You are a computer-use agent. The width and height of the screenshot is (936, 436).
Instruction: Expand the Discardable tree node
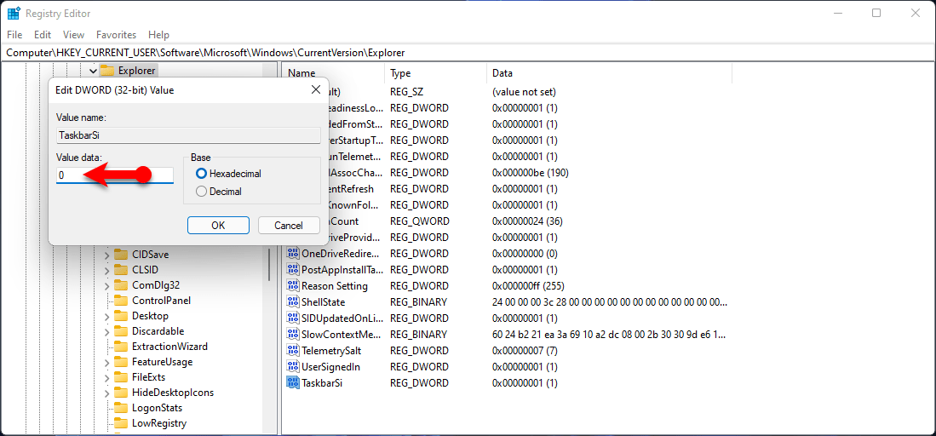(106, 331)
